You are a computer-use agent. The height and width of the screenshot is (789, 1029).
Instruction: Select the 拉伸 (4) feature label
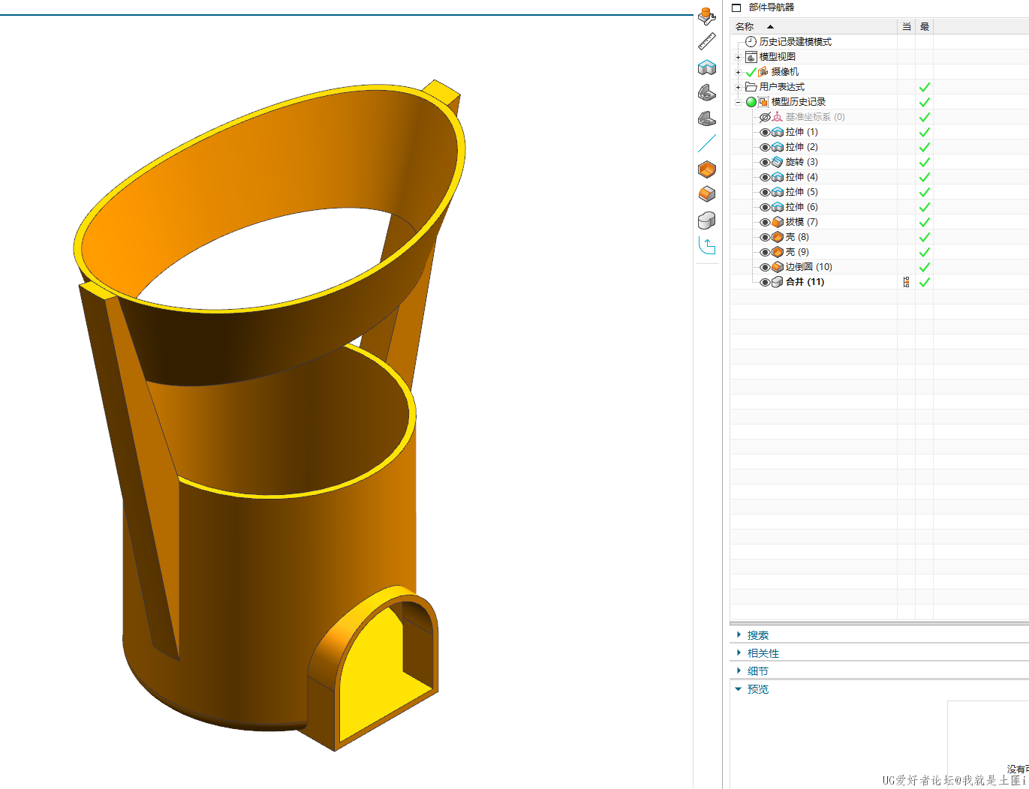point(802,177)
